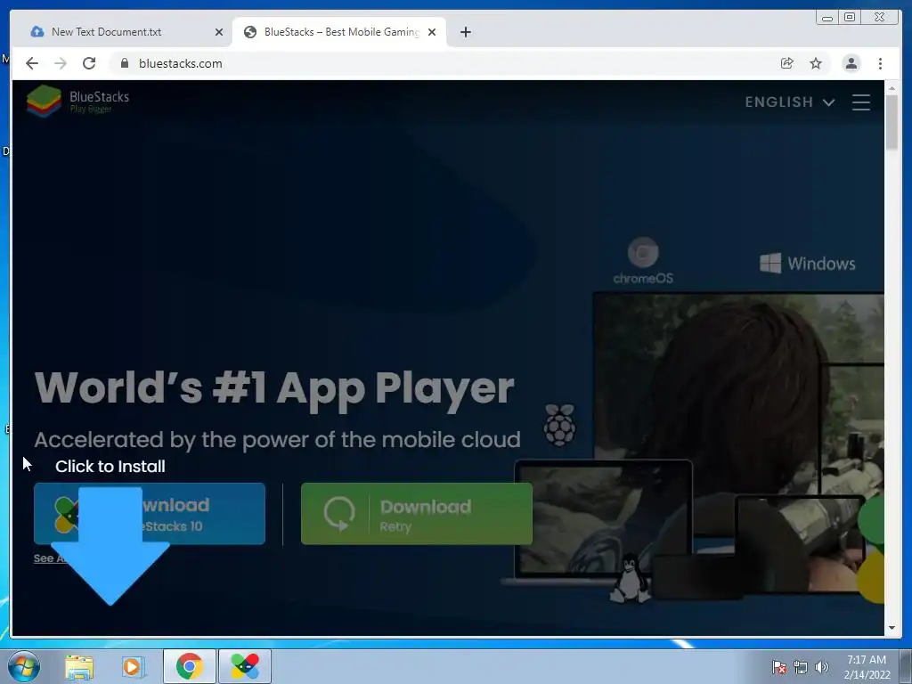Click the address bar showing bluestacks.com
This screenshot has width=912, height=684.
pyautogui.click(x=442, y=63)
